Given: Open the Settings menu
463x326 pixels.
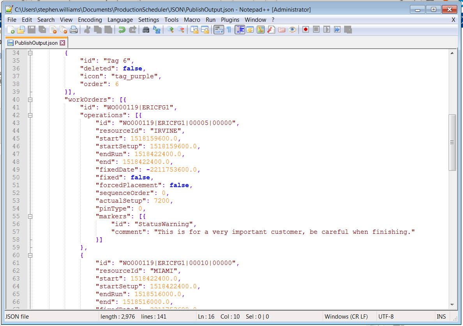Looking at the screenshot, I should tap(148, 20).
